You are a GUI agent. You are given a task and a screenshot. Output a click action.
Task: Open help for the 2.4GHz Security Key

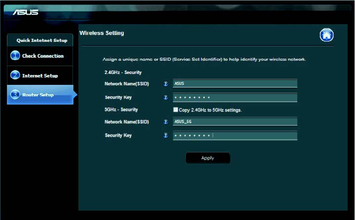166,98
